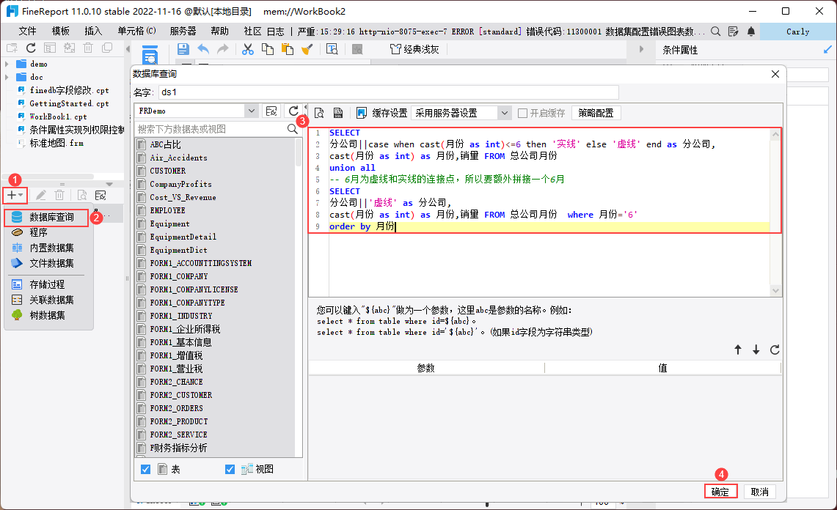Viewport: 837px width, 510px height.
Task: Click the 经典浅灰 theme button
Action: [414, 49]
